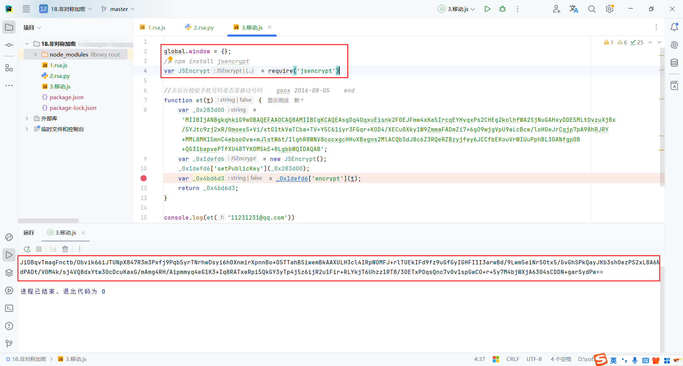The height and width of the screenshot is (366, 683).
Task: Clear the run console output
Action: coord(65,249)
